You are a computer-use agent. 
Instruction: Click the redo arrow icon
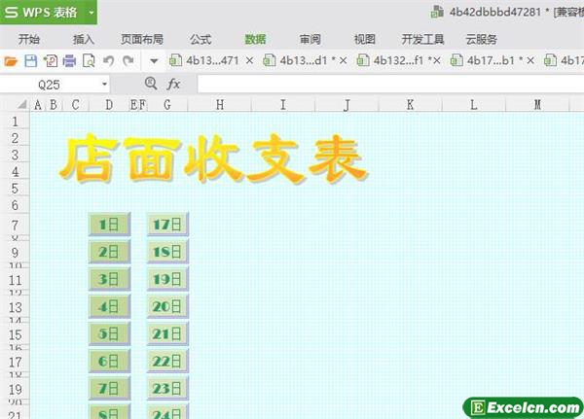coord(128,60)
